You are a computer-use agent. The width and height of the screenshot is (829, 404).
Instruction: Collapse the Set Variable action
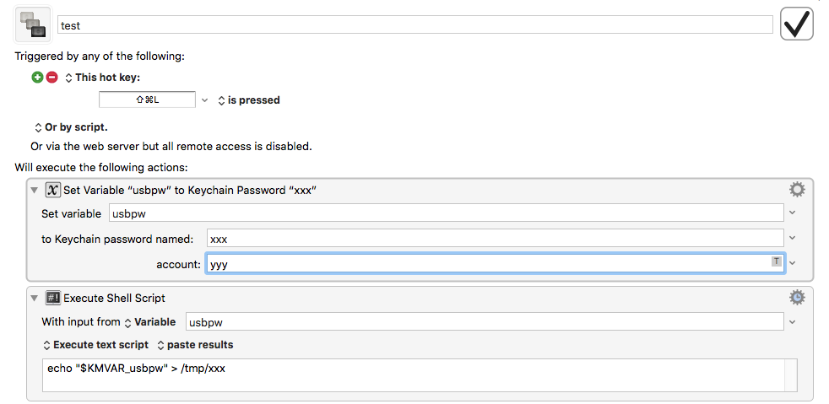[35, 190]
